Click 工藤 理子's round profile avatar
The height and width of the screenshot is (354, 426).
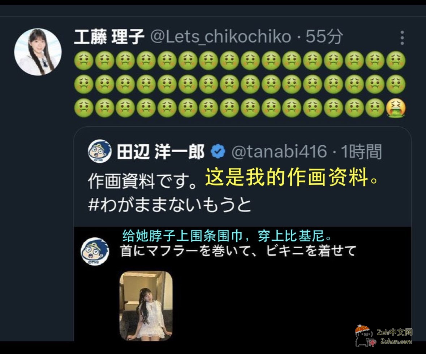(x=38, y=52)
